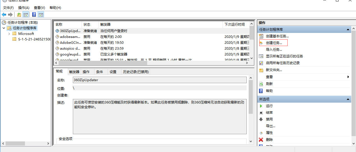
Task: Click 启用所有任务历史记录 action
Action: click(283, 63)
